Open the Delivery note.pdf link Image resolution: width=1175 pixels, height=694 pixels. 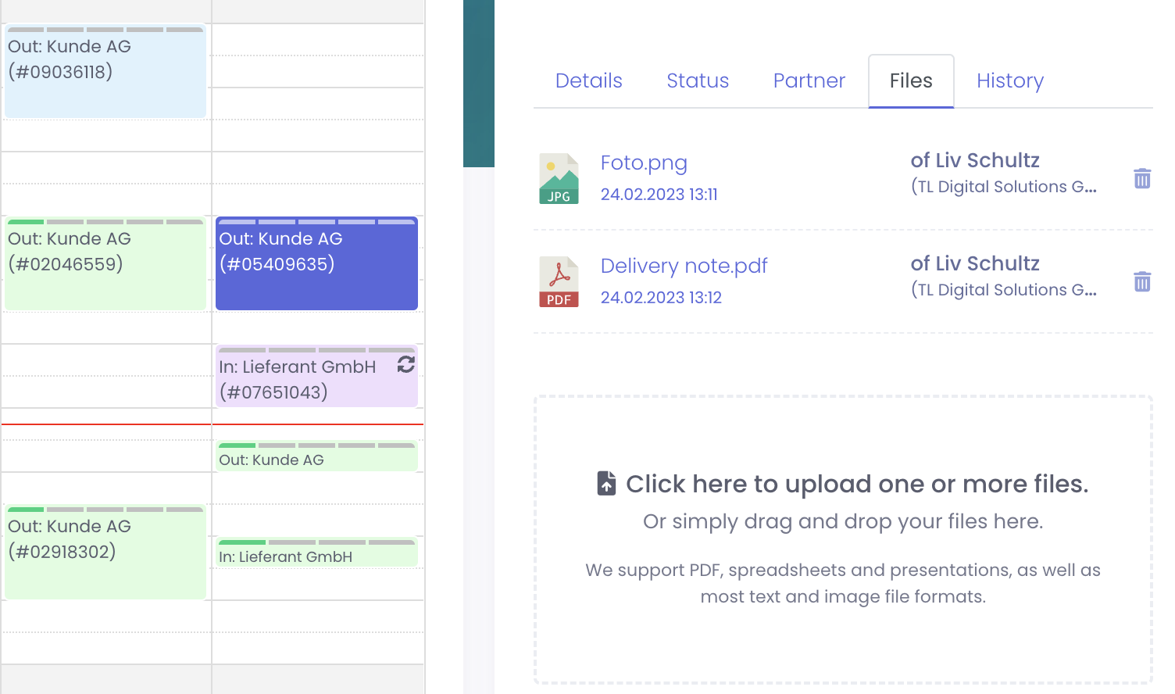coord(684,266)
